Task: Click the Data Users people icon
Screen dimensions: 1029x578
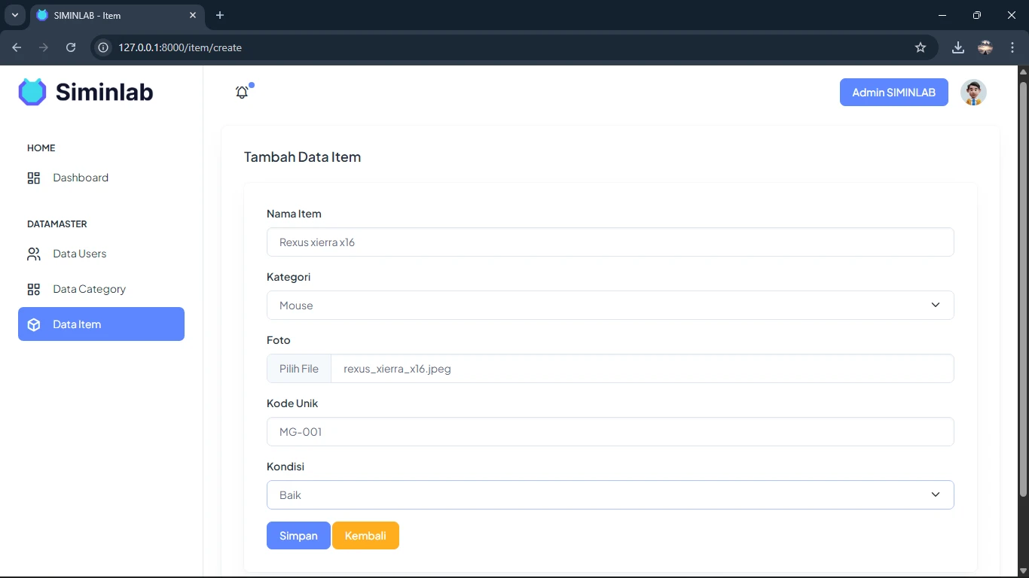Action: point(34,254)
